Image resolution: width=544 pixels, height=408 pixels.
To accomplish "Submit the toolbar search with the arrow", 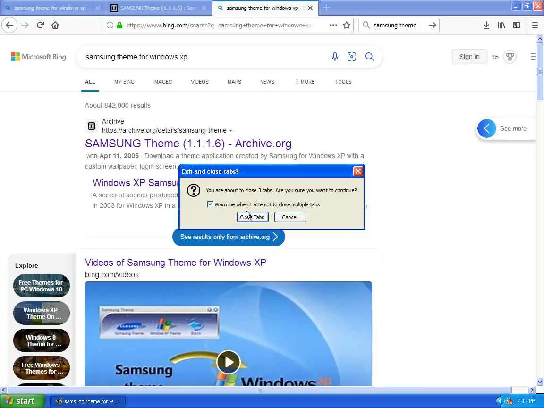I will click(x=432, y=25).
